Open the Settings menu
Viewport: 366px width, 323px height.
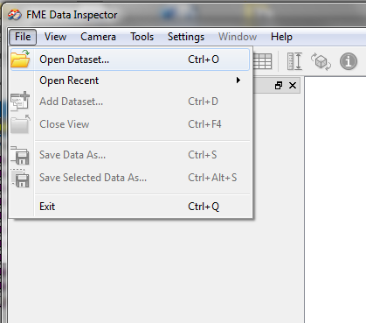click(186, 37)
